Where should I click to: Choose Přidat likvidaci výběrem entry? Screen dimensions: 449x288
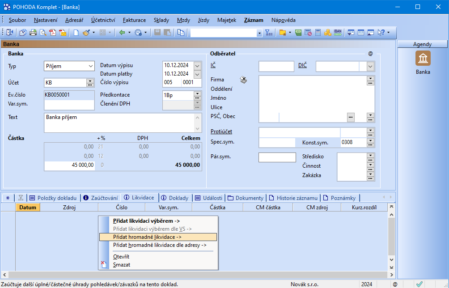pyautogui.click(x=158, y=221)
